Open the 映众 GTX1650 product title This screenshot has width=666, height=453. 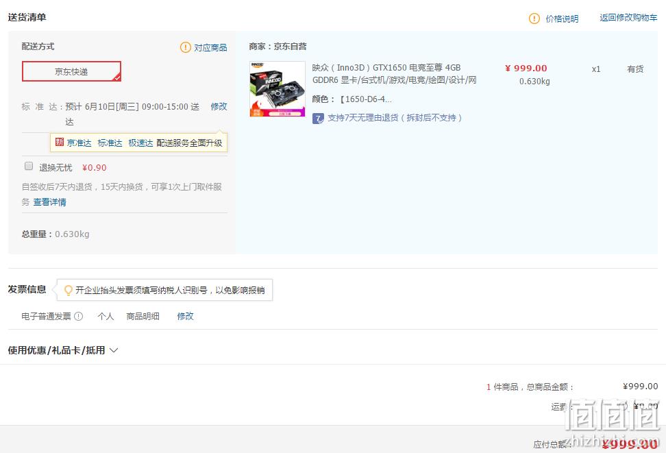click(394, 73)
